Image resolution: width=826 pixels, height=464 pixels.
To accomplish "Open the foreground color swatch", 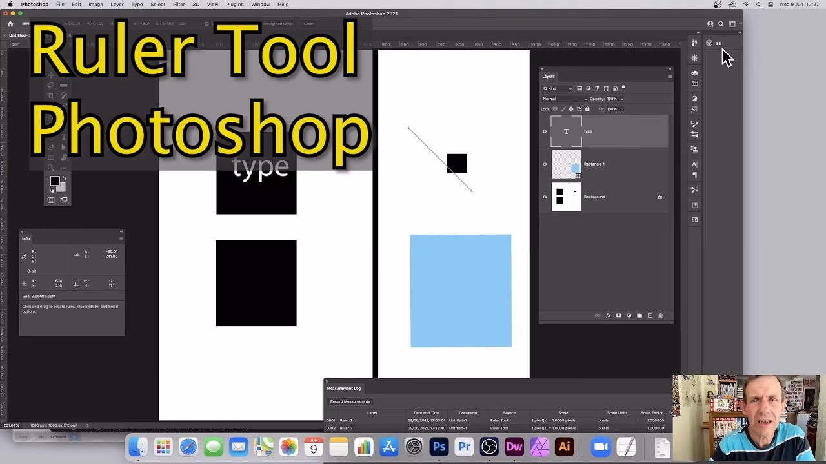I will click(55, 181).
